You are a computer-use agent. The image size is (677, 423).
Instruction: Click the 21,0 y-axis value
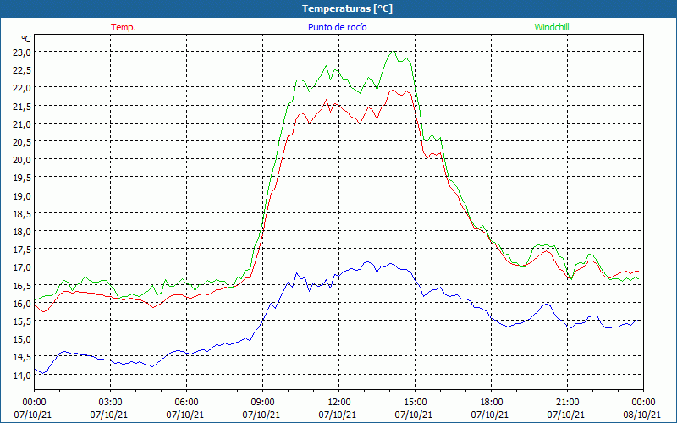click(22, 124)
